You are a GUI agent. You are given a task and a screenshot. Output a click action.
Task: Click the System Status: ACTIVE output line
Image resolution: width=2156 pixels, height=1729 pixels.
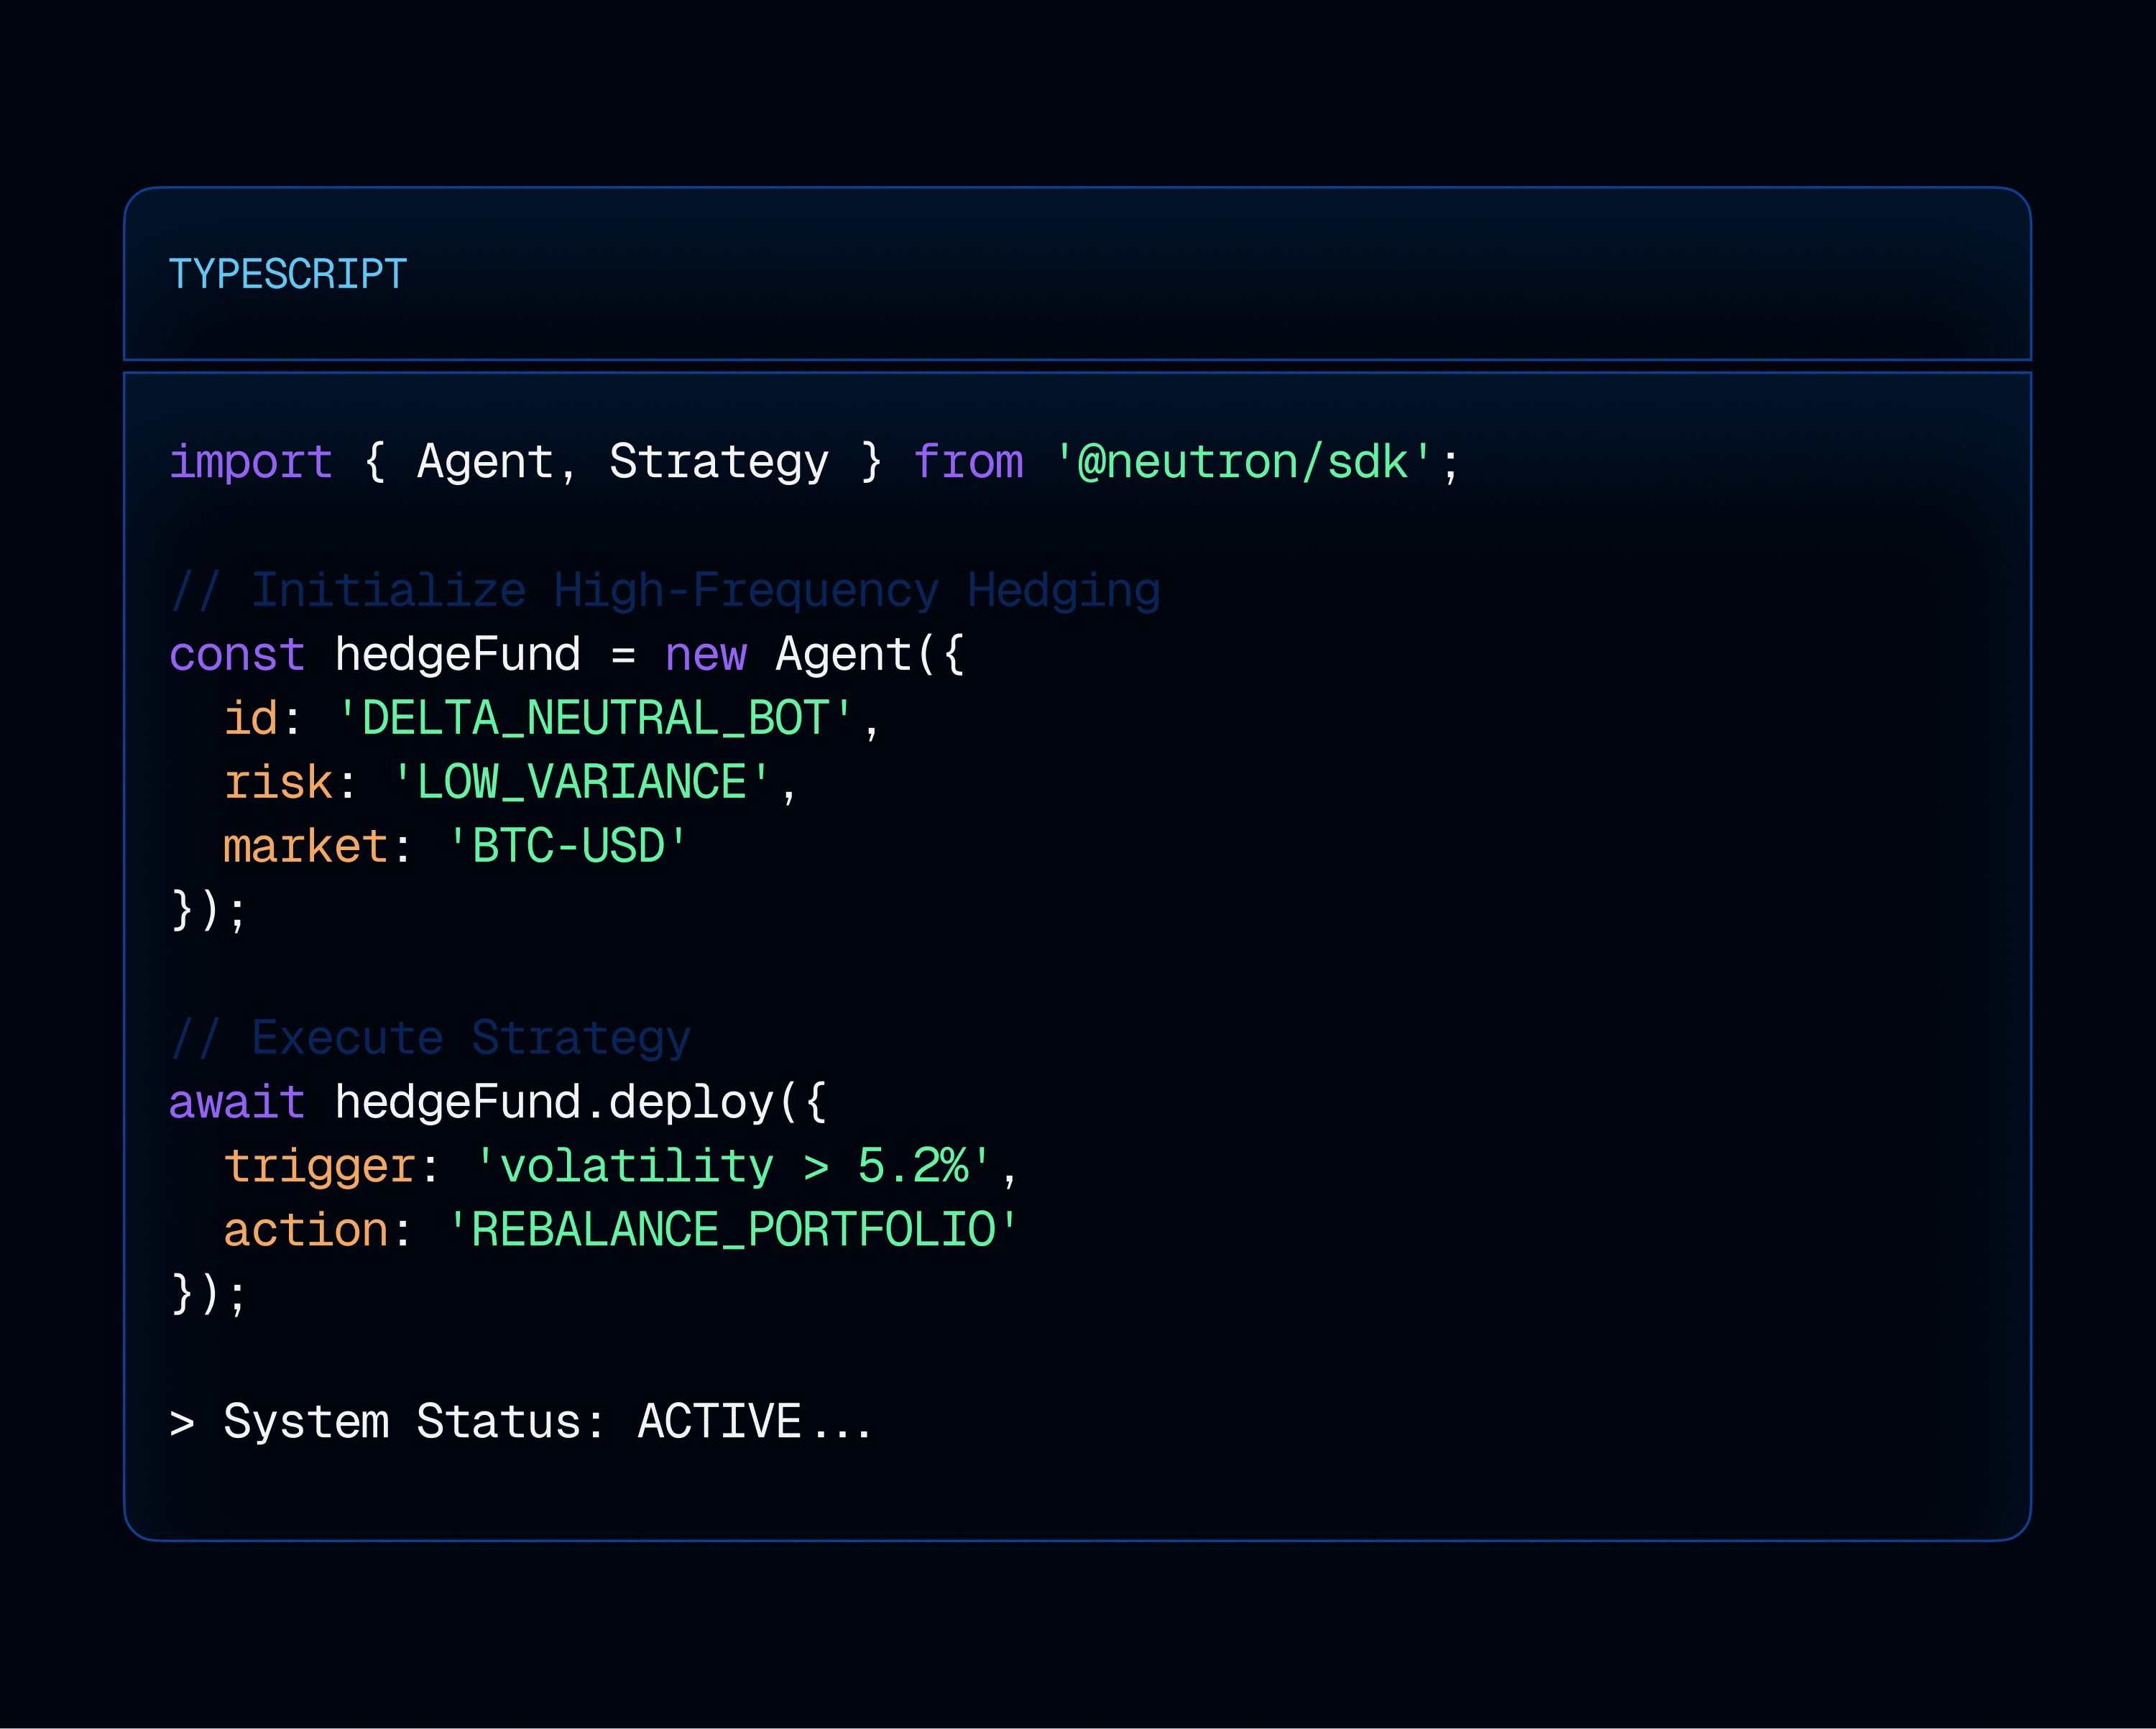[x=520, y=1422]
